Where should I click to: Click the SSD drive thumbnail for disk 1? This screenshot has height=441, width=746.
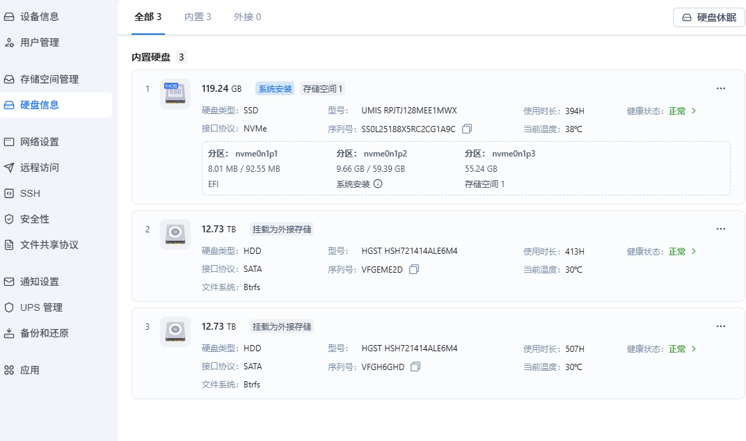click(x=175, y=94)
